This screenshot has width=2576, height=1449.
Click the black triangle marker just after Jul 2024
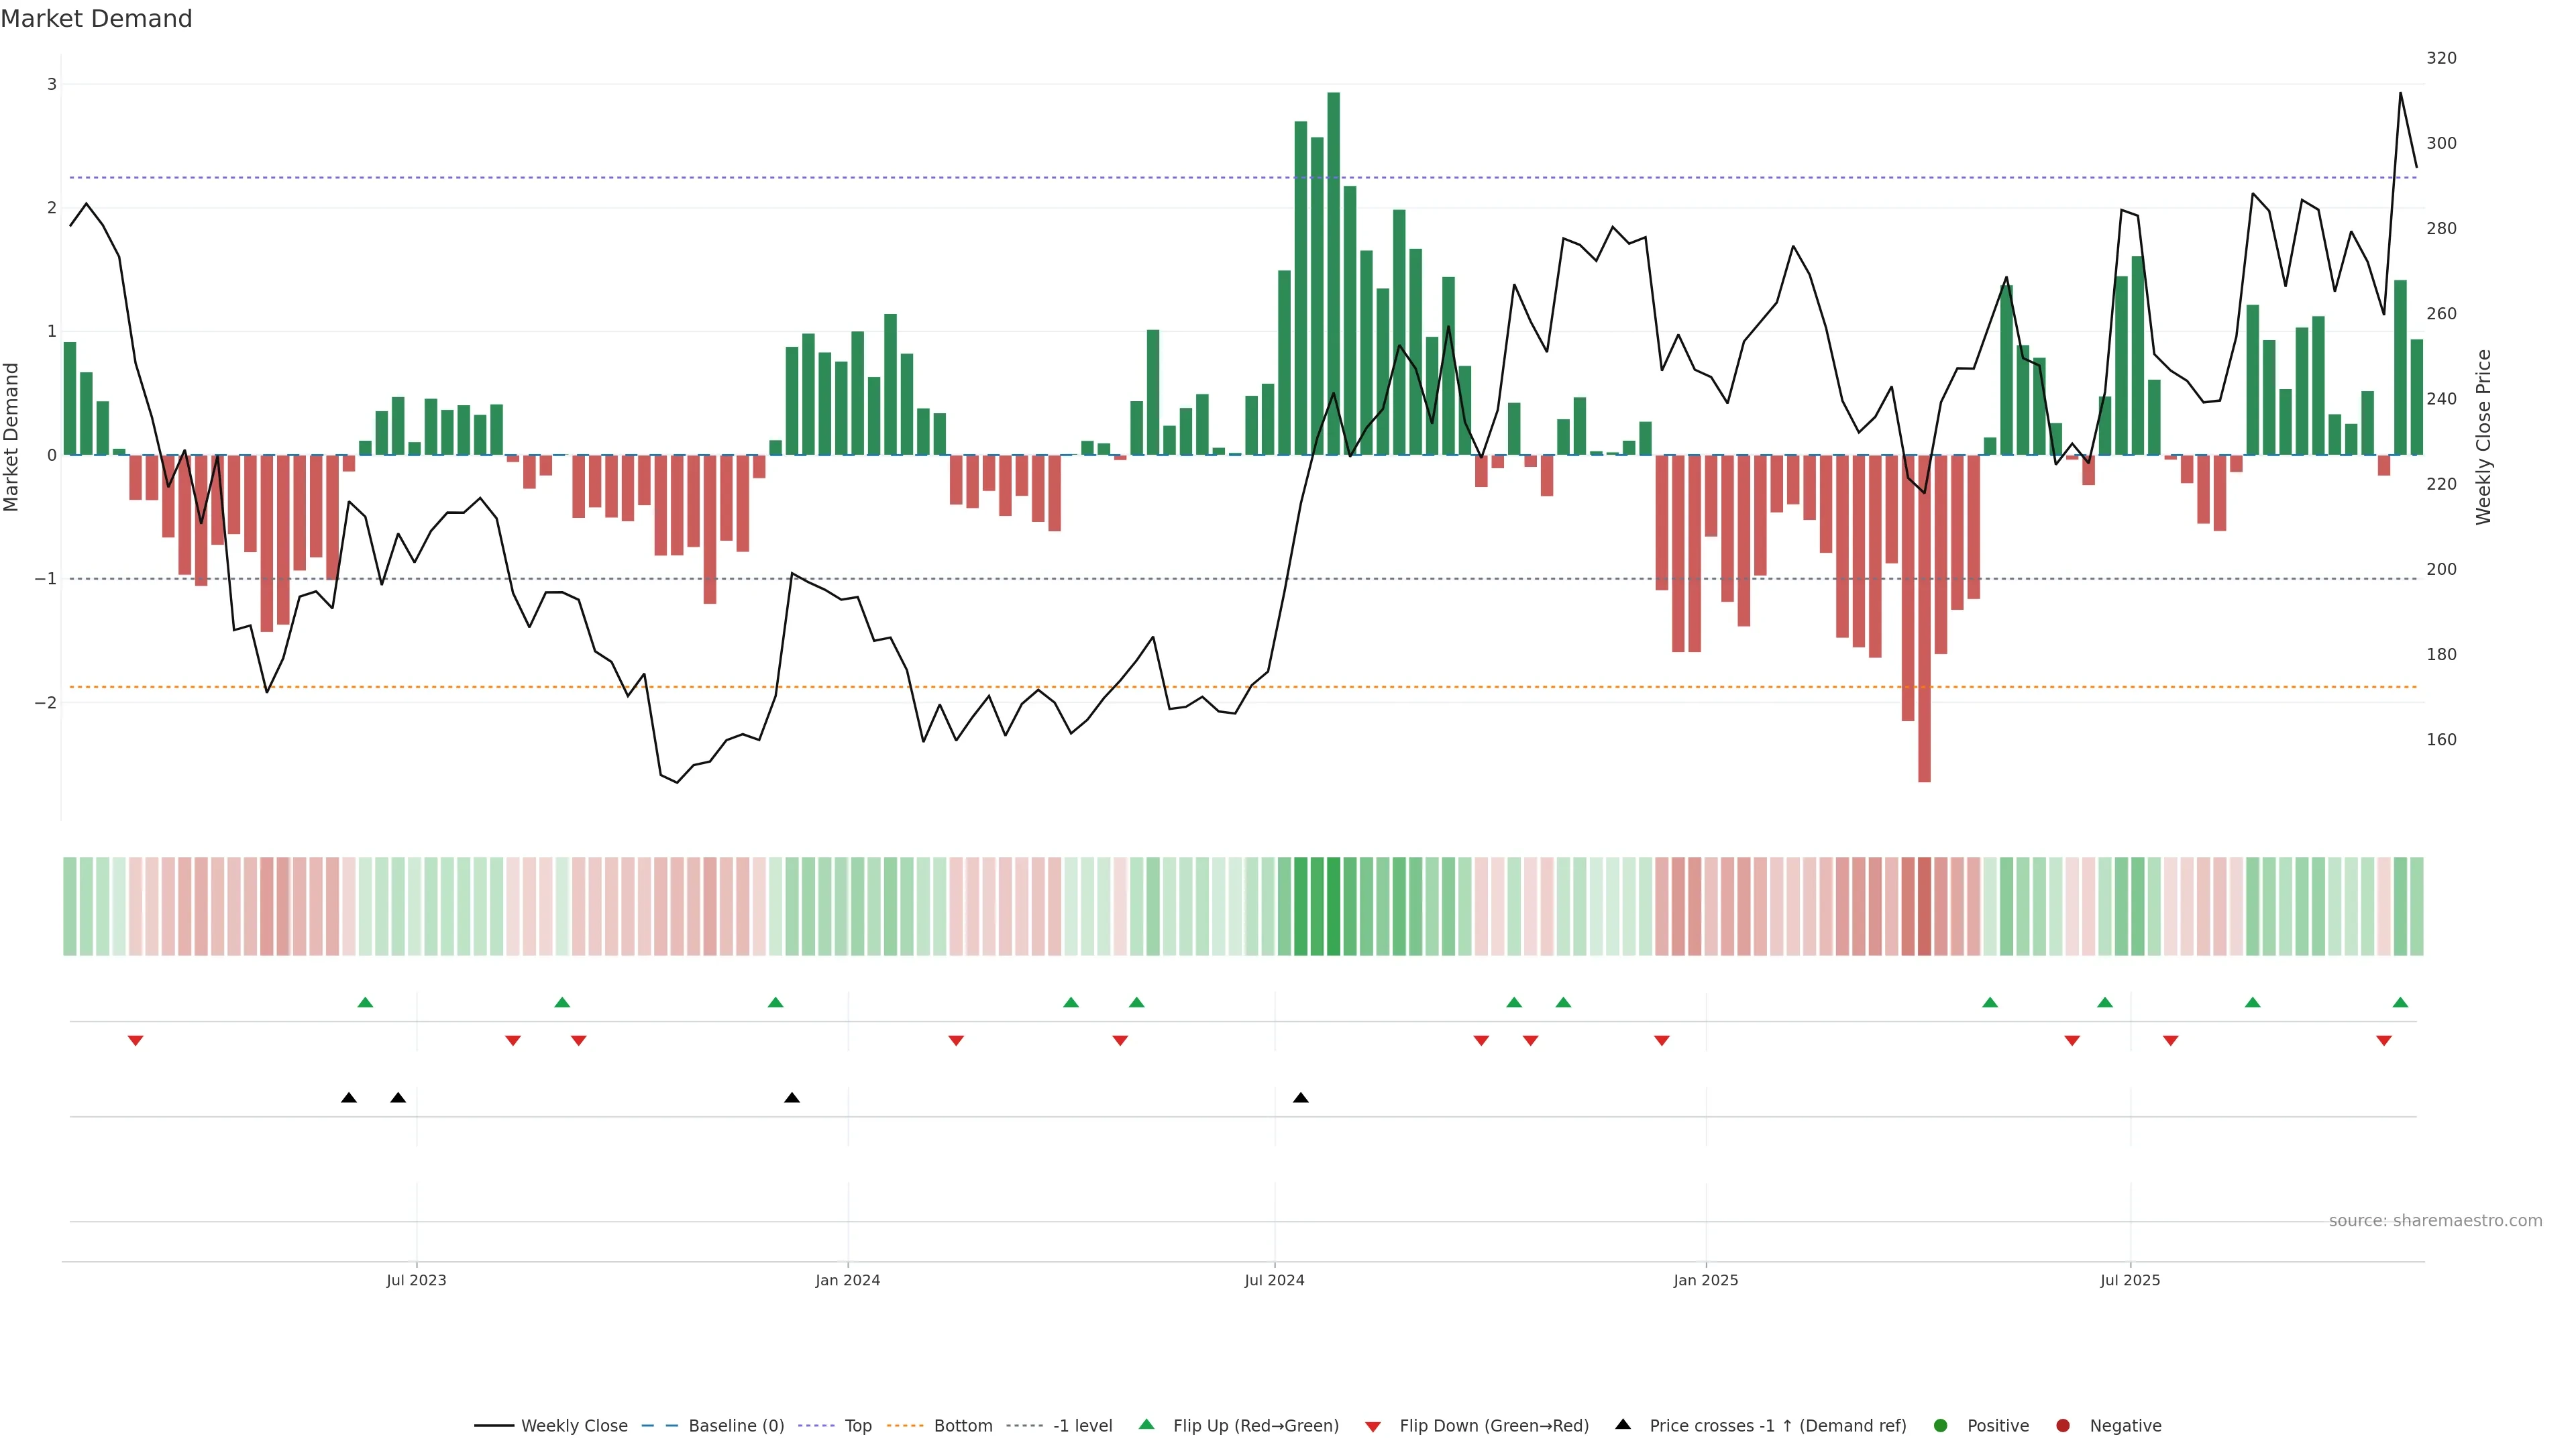(x=1301, y=1098)
